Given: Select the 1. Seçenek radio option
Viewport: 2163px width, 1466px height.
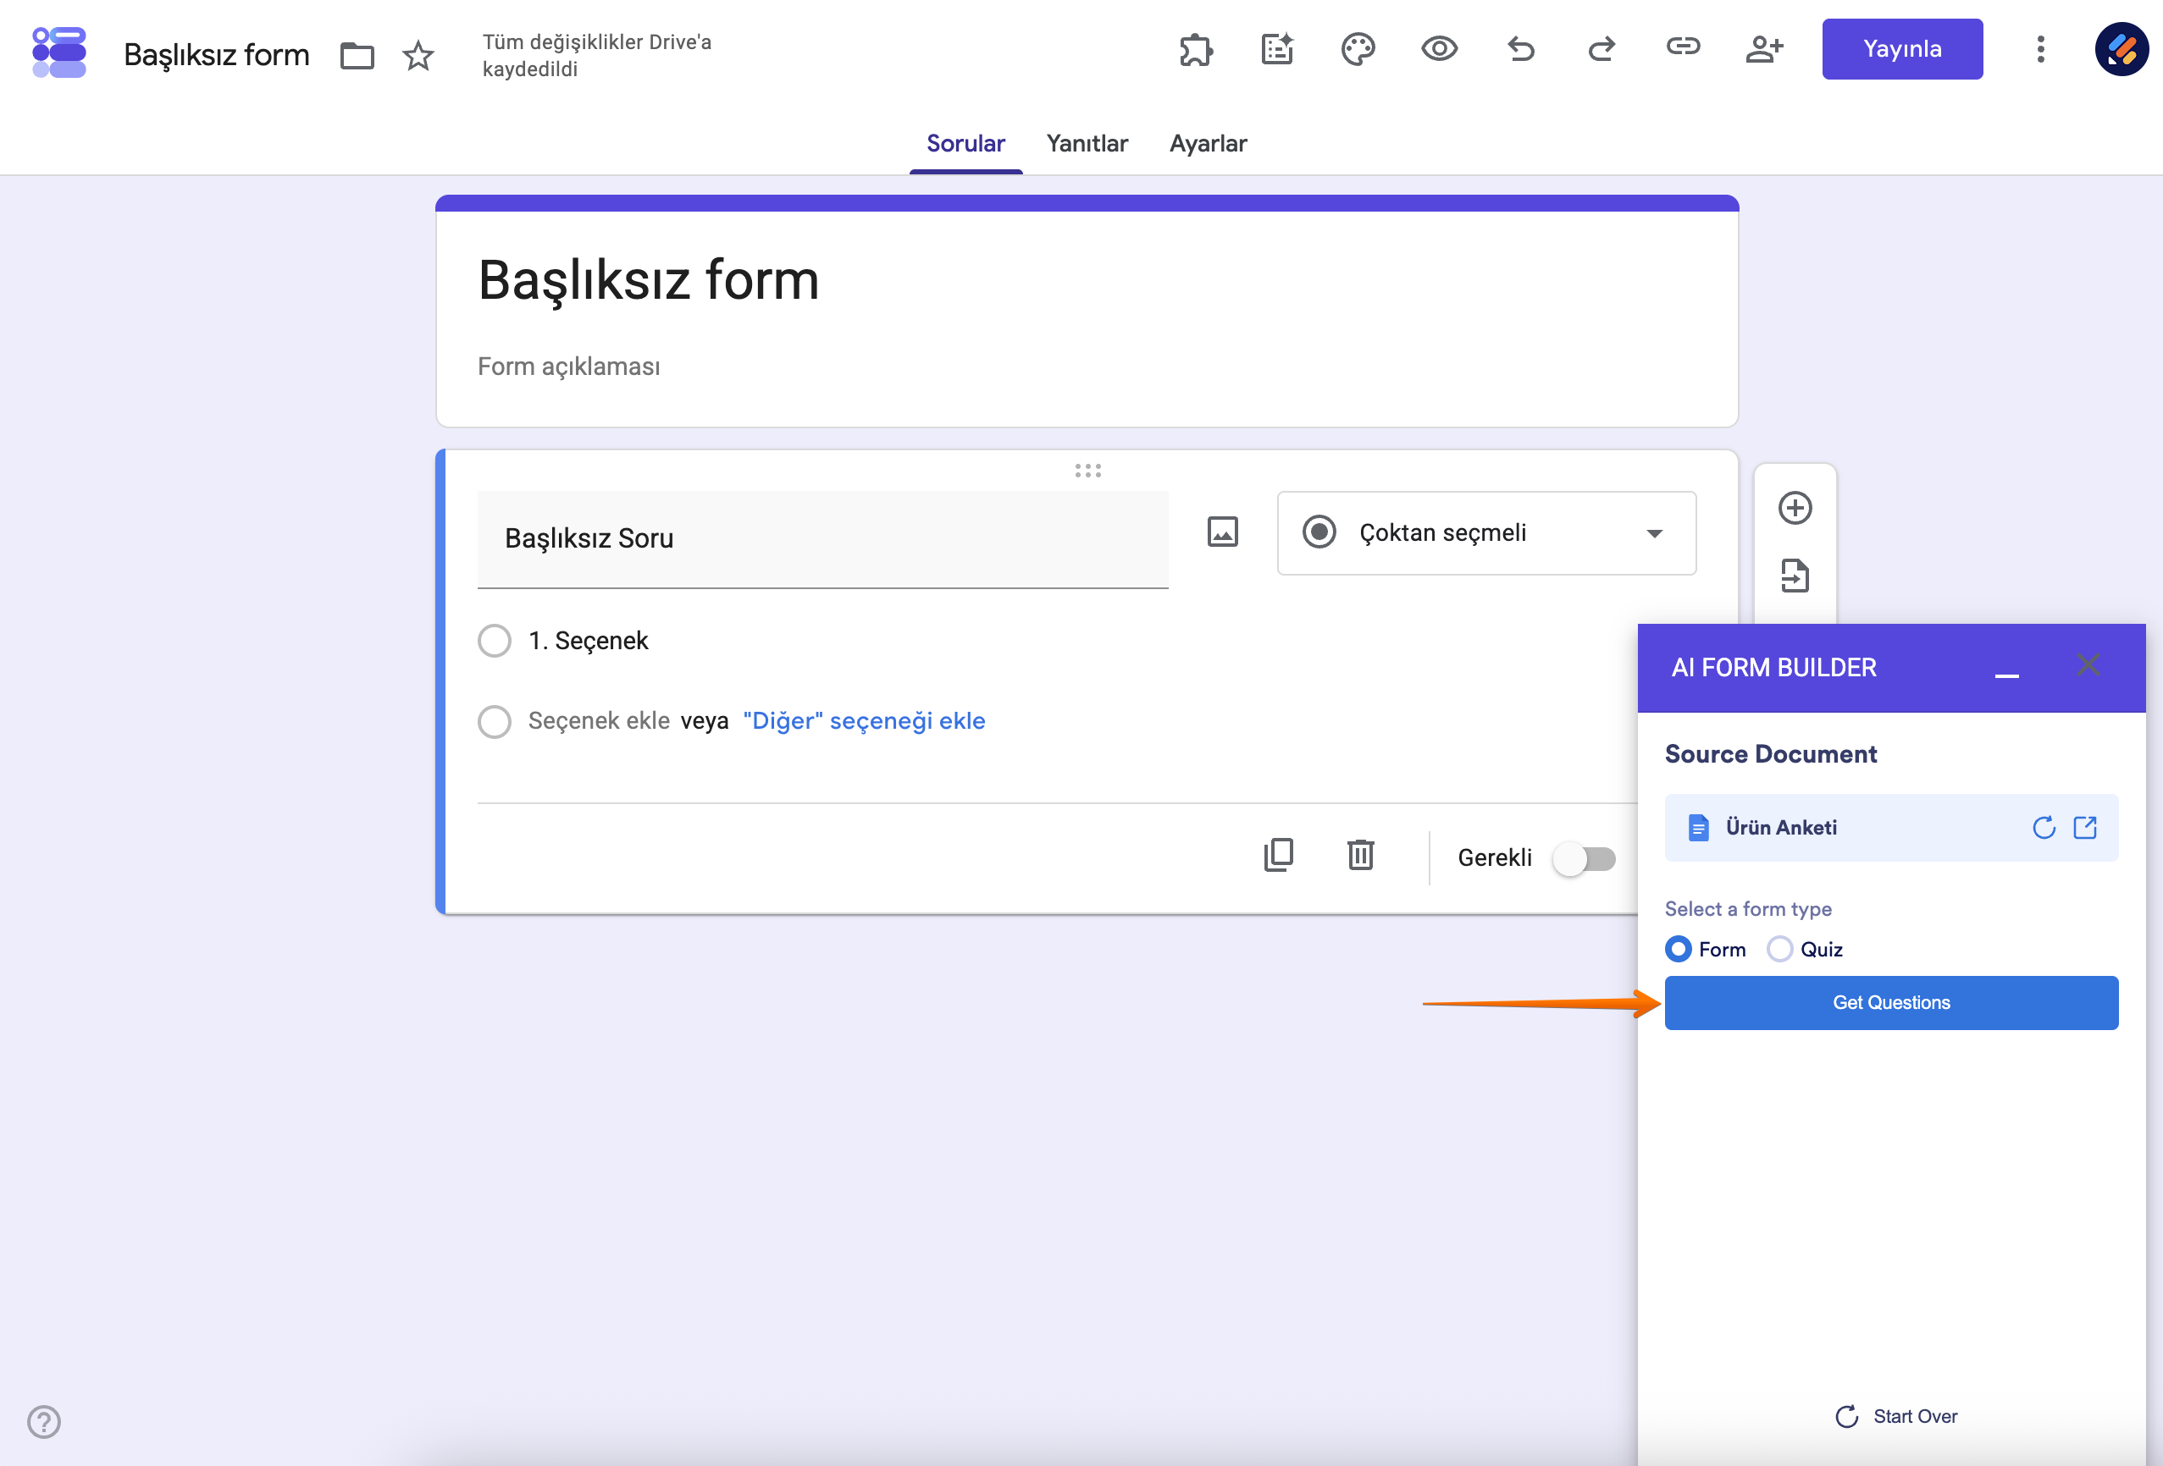Looking at the screenshot, I should pyautogui.click(x=495, y=641).
